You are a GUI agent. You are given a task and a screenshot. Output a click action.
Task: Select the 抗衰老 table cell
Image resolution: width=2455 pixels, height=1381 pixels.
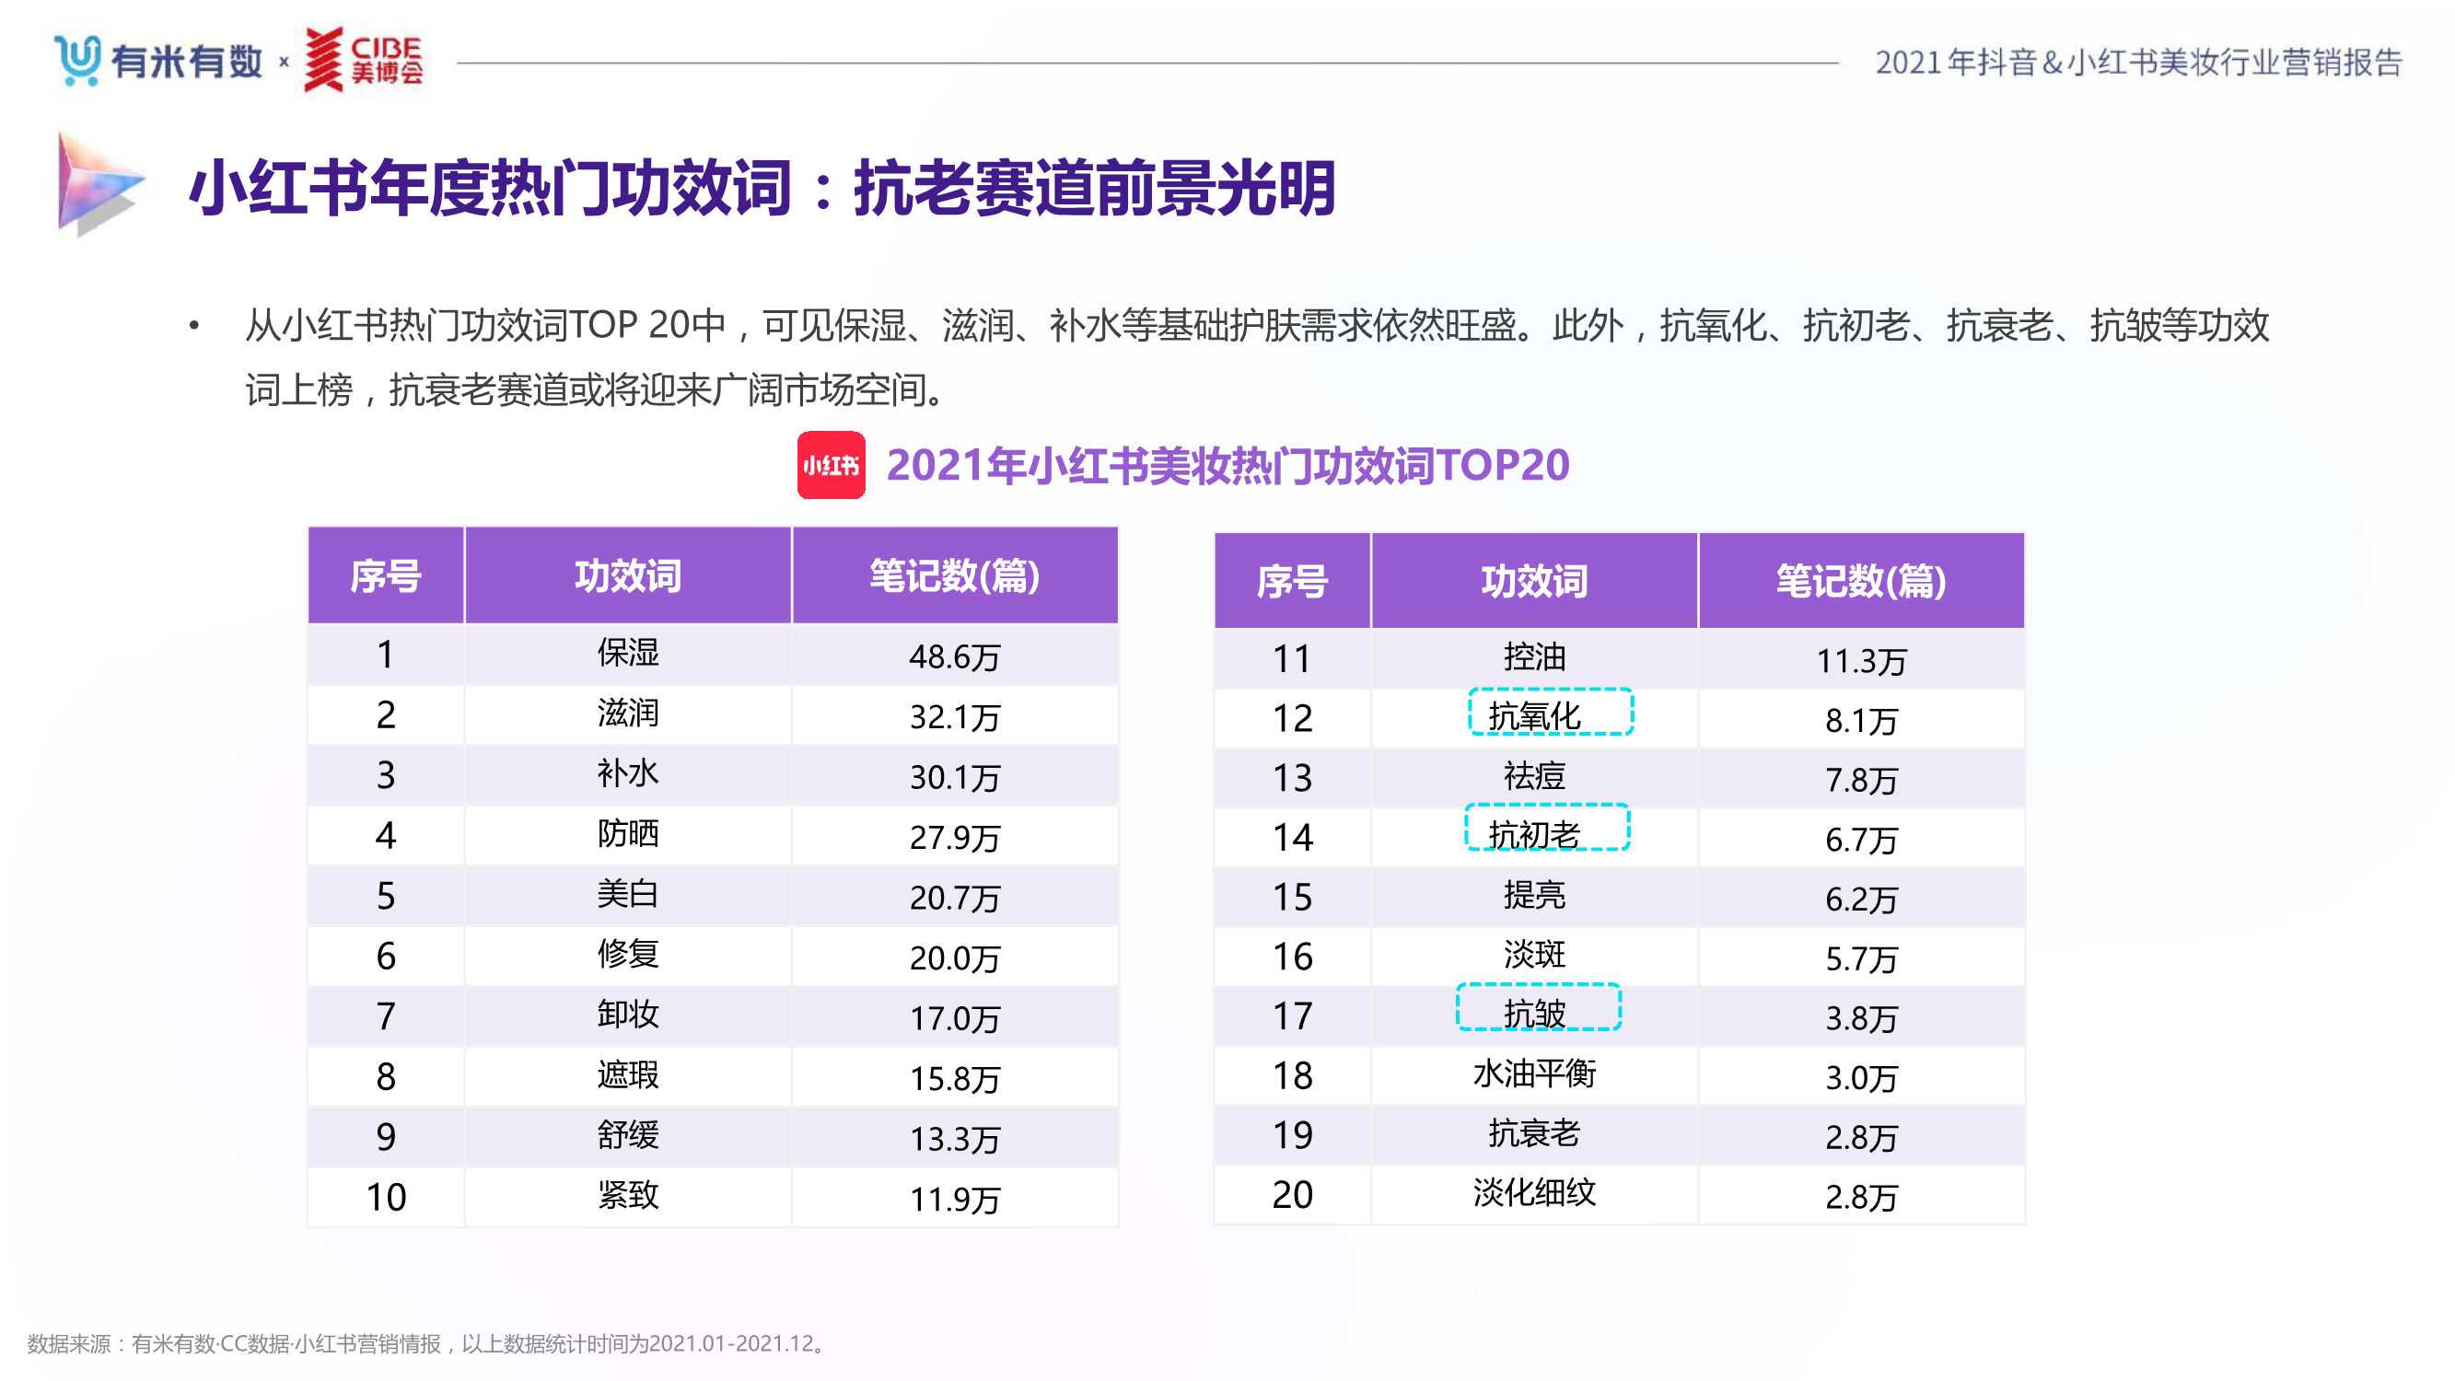[x=1534, y=1133]
